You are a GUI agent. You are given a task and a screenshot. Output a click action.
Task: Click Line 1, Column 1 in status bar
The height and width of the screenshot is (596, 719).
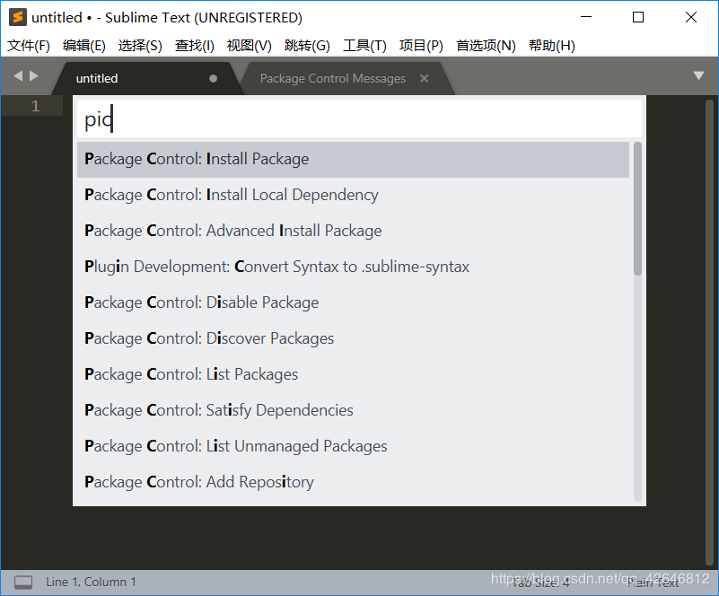click(91, 582)
